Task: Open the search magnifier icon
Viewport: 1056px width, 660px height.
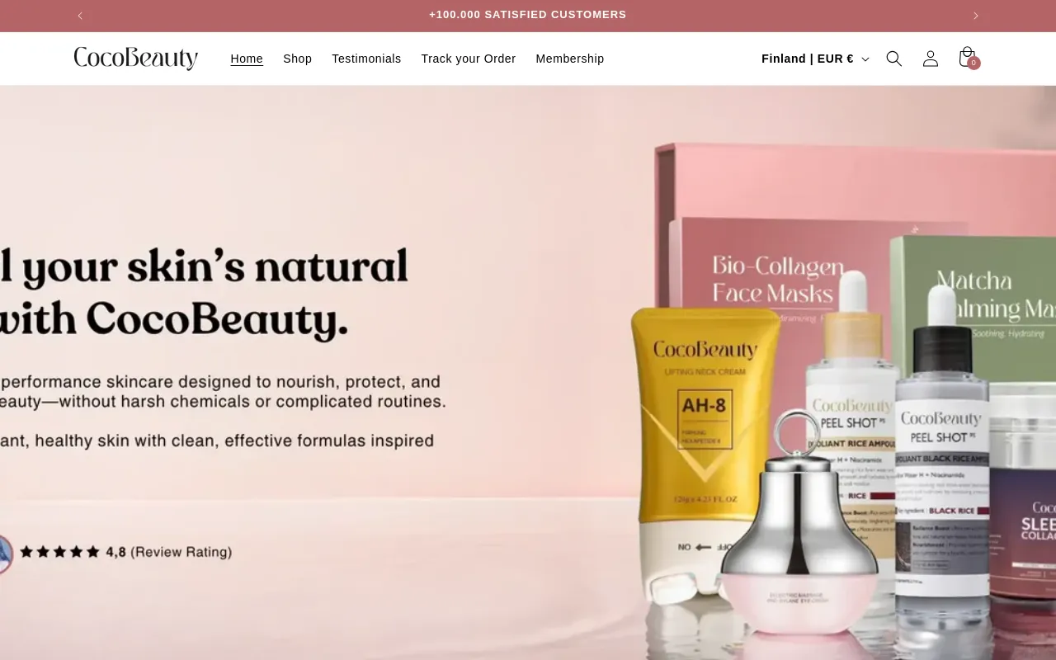Action: [x=893, y=59]
